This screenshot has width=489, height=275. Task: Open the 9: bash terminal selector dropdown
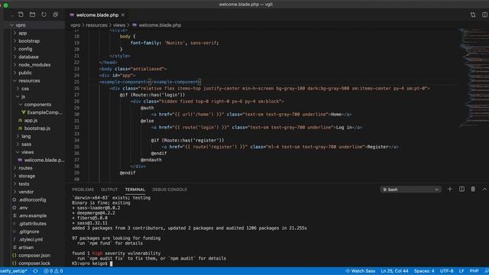coord(410,189)
